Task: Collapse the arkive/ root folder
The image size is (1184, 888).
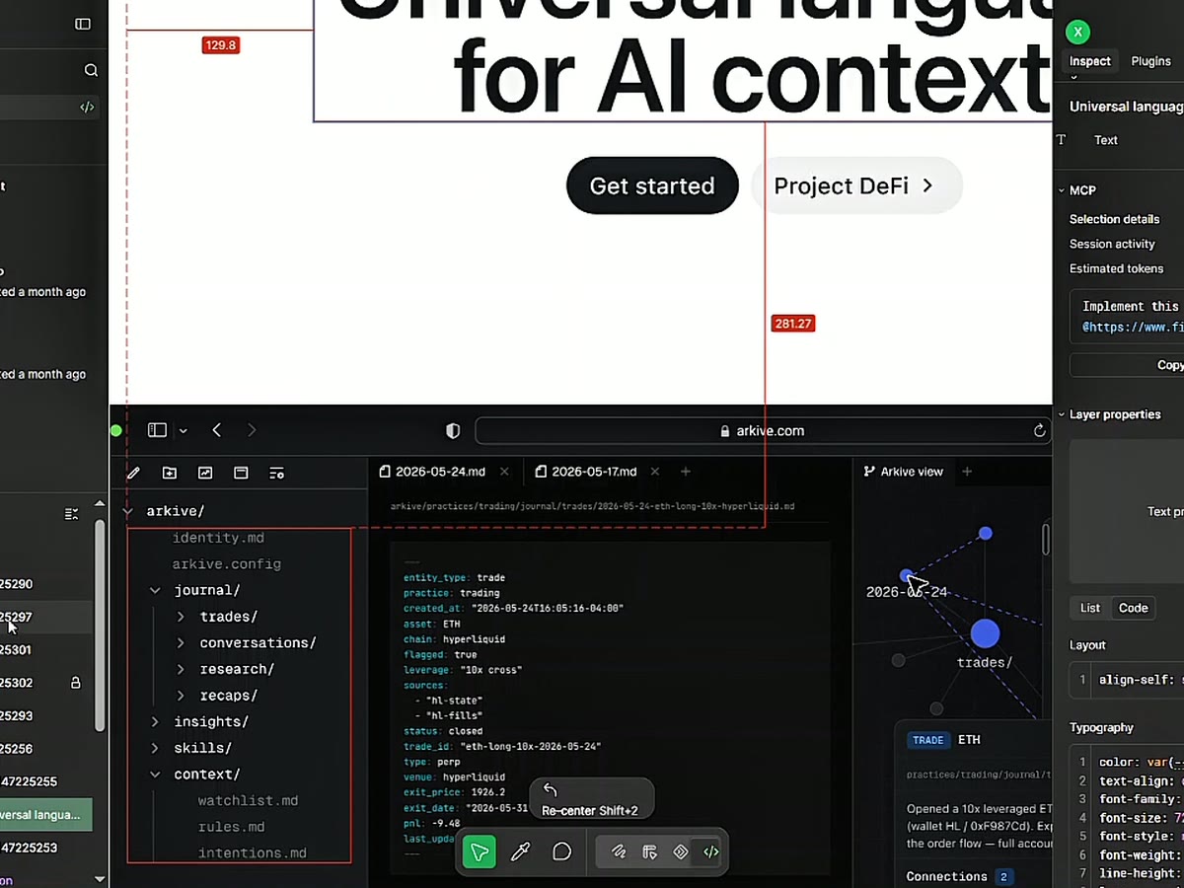Action: pos(127,511)
